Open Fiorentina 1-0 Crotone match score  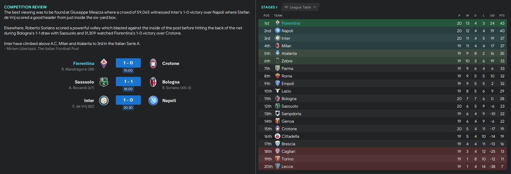coord(128,63)
